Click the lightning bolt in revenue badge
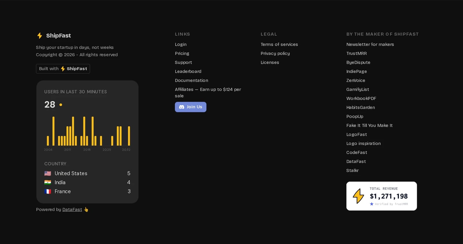The image size is (463, 244). (x=358, y=196)
